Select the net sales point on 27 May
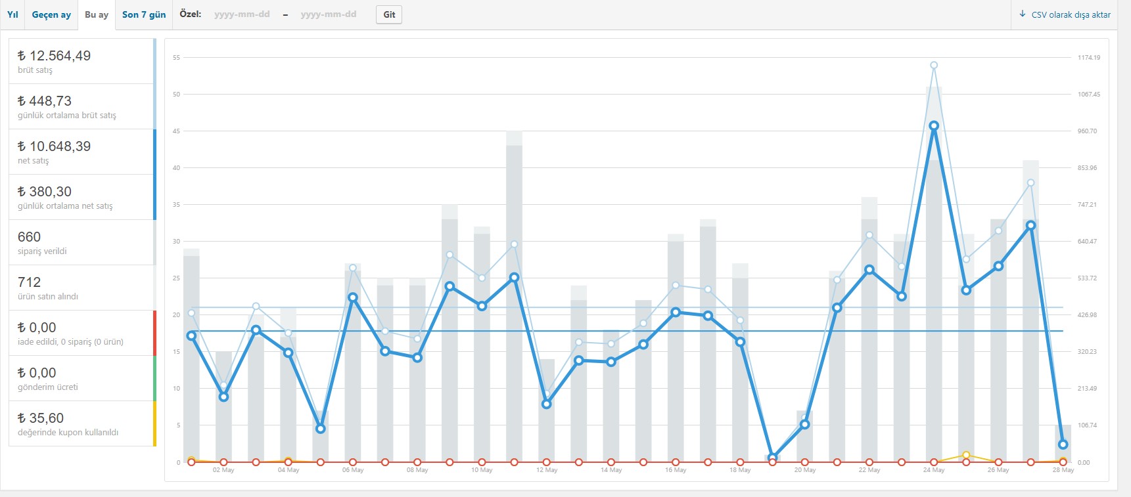Screen dimensions: 1131x497 pyautogui.click(x=1030, y=225)
